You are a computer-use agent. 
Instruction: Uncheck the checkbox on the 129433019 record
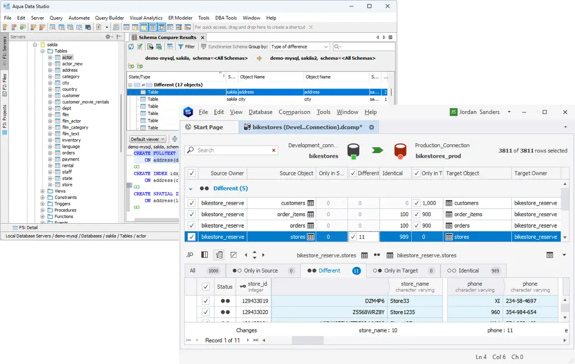click(206, 300)
